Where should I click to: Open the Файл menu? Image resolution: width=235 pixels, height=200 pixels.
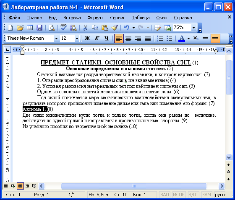pos(14,18)
